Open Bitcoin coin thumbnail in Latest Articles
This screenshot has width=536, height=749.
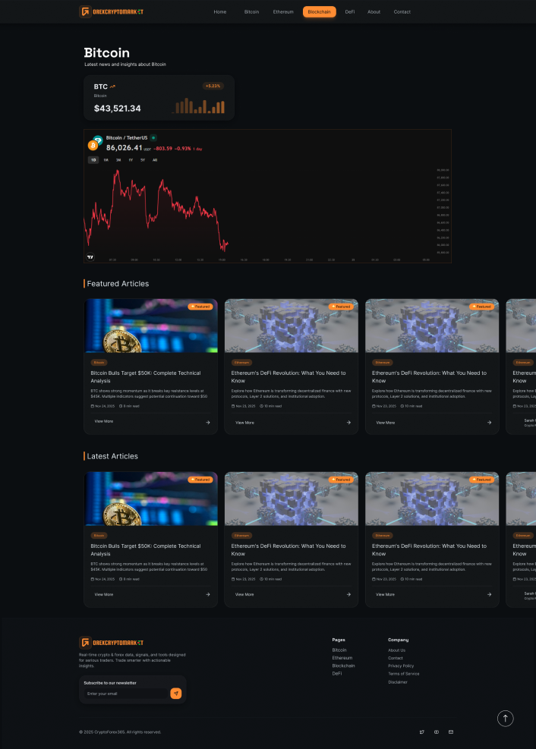pyautogui.click(x=151, y=499)
